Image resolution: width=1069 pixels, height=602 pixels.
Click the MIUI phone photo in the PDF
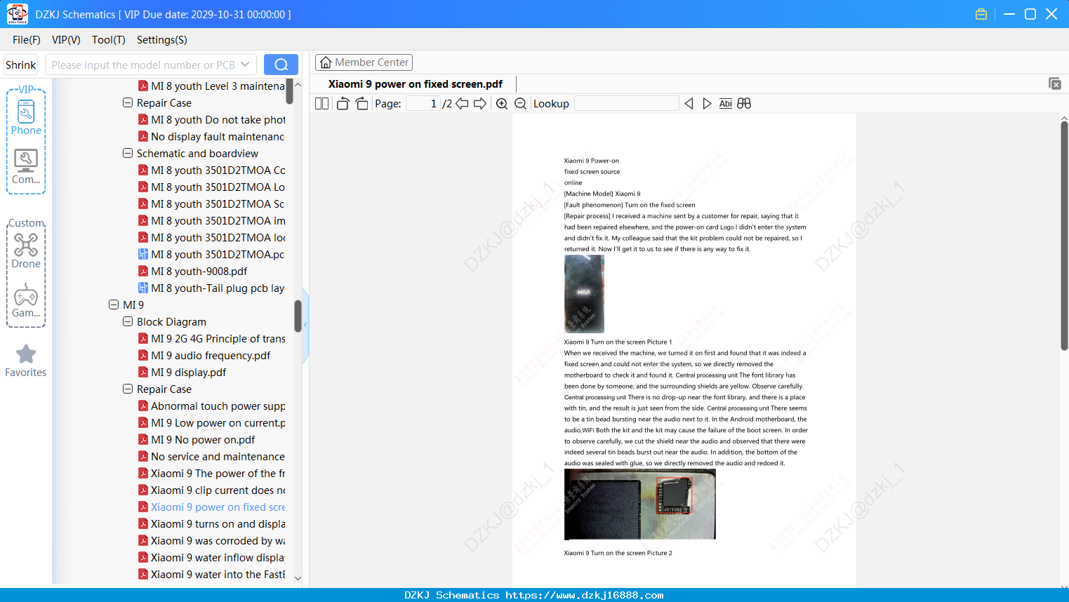(584, 294)
